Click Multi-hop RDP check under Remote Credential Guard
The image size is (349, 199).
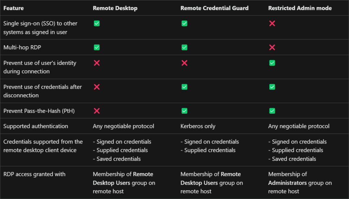(184, 47)
